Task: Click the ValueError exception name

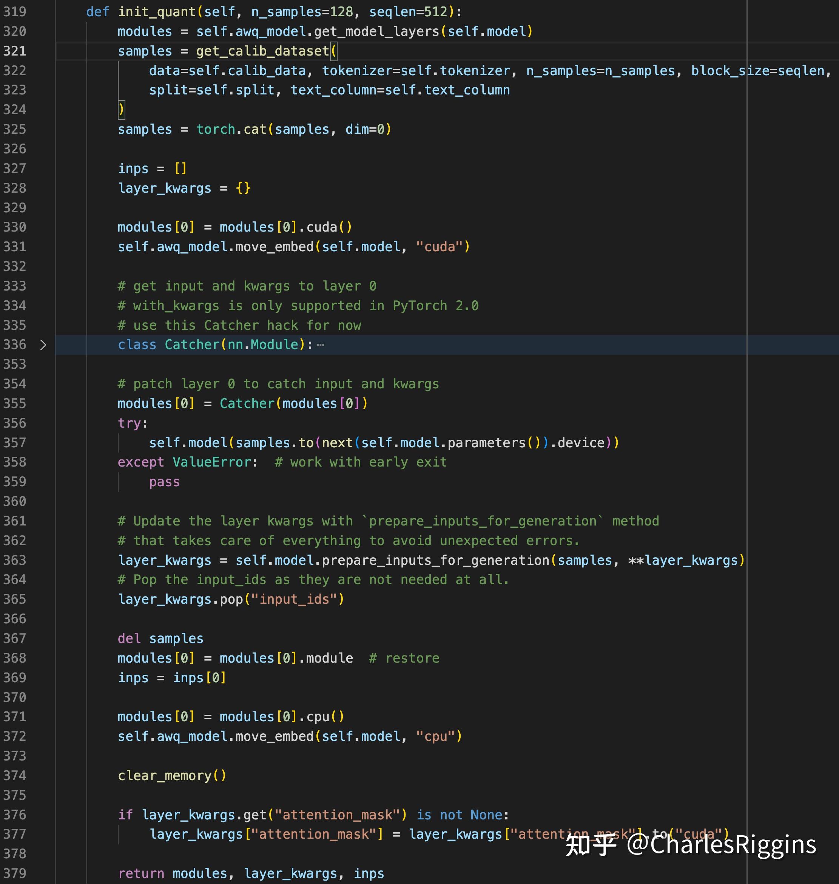Action: point(212,462)
